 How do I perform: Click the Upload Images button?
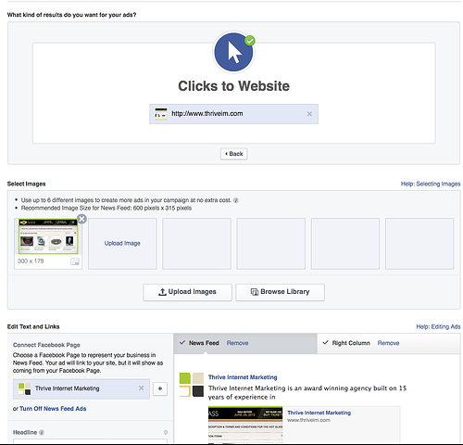pyautogui.click(x=187, y=292)
